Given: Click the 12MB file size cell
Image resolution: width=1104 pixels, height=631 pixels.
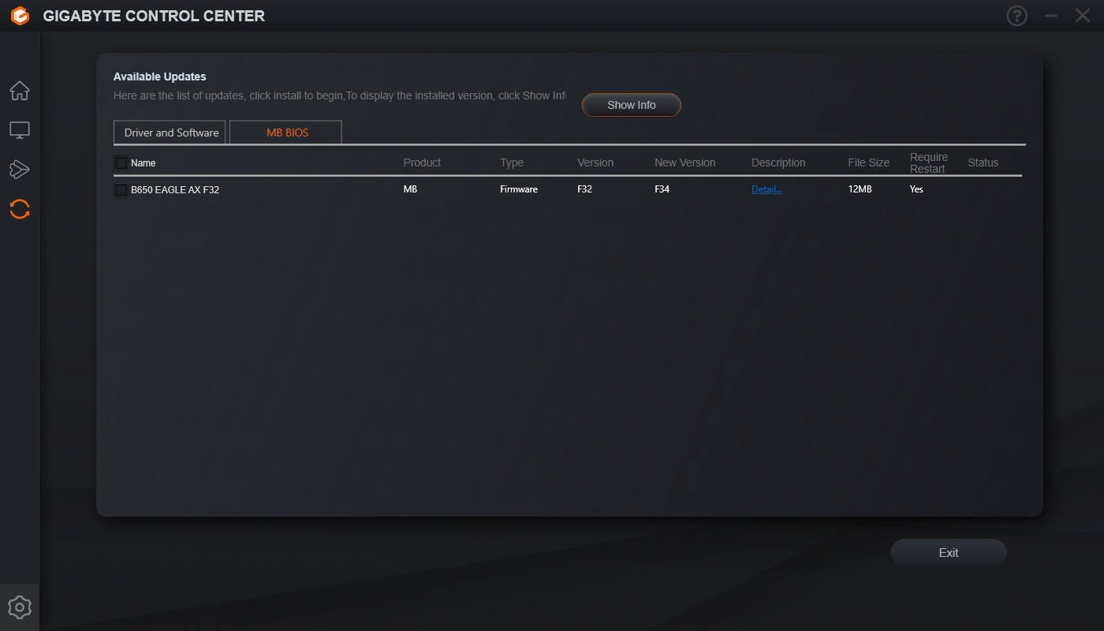Looking at the screenshot, I should (860, 189).
